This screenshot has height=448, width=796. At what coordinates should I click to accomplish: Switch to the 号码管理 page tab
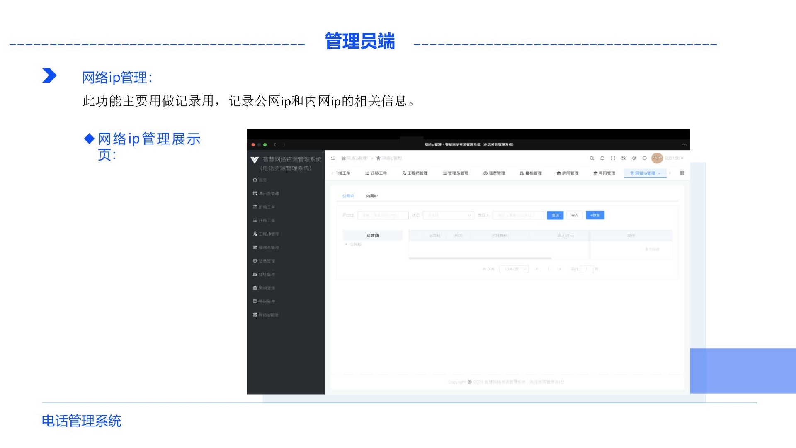(x=604, y=173)
